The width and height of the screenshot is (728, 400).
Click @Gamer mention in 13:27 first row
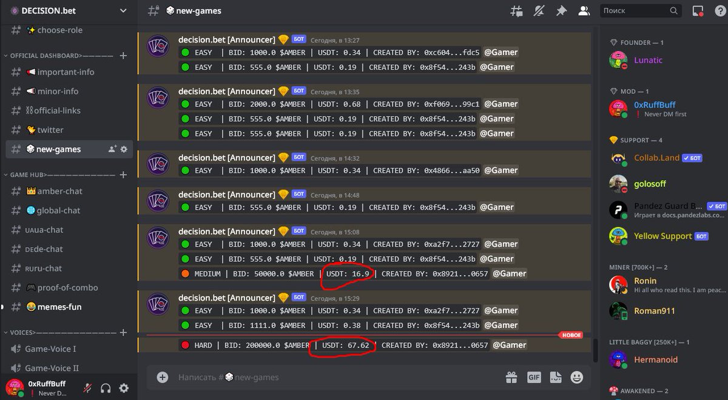(x=500, y=52)
